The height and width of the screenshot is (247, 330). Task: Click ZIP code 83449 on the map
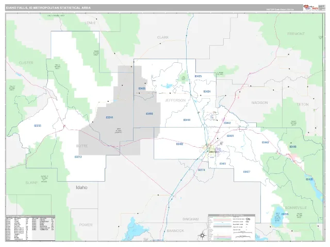click(293, 147)
